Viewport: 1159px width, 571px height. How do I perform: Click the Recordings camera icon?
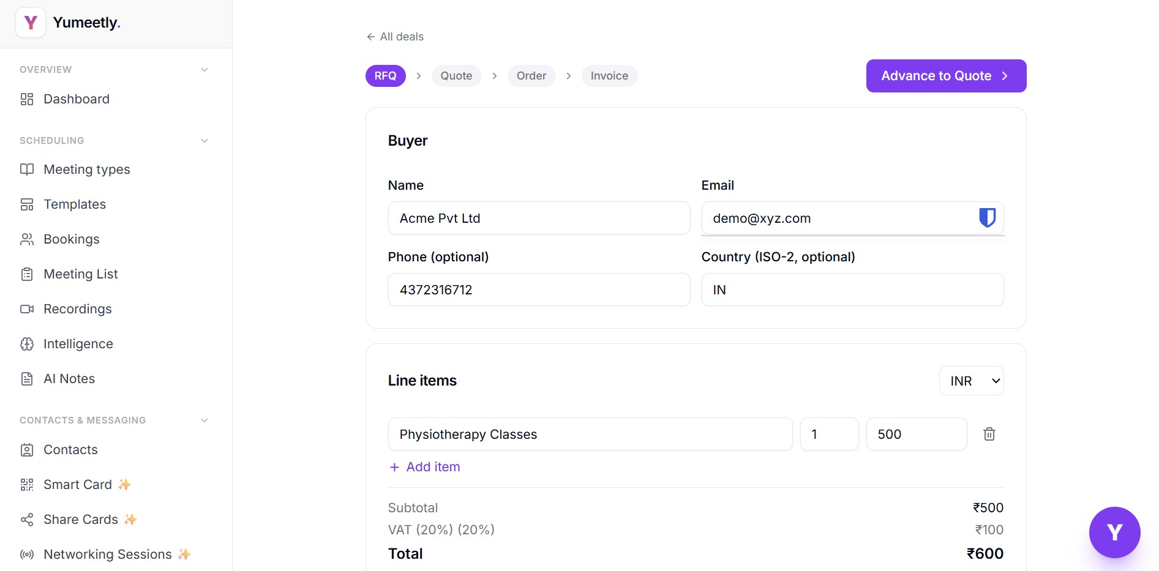pyautogui.click(x=27, y=309)
